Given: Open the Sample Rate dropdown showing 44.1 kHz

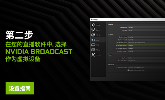Looking at the screenshot, I should (x=146, y=27).
